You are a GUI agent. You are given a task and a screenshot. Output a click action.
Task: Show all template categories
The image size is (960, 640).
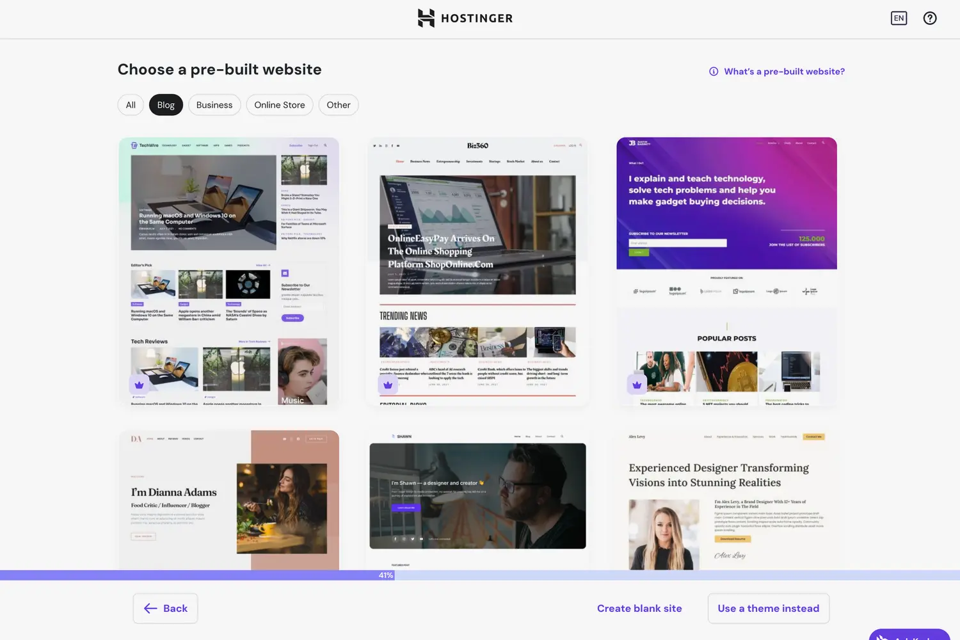131,105
